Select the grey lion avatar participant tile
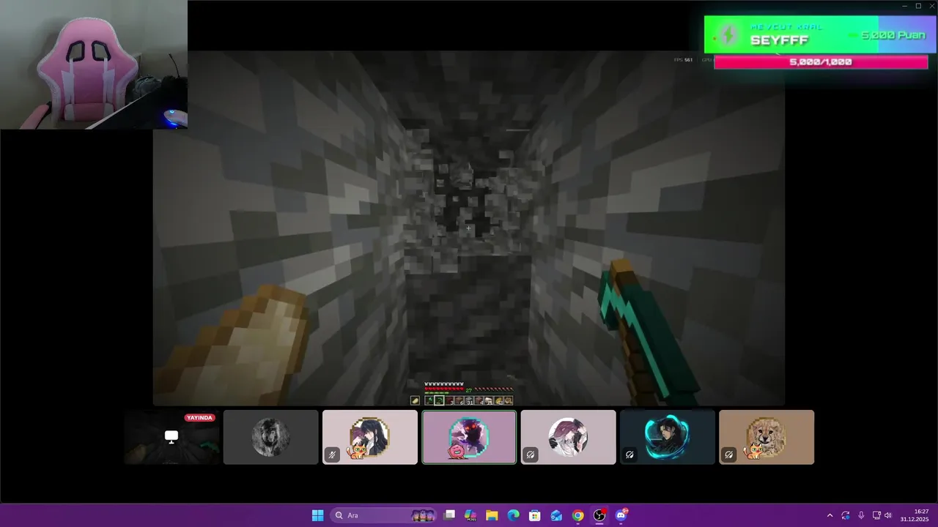This screenshot has height=527, width=938. [271, 437]
